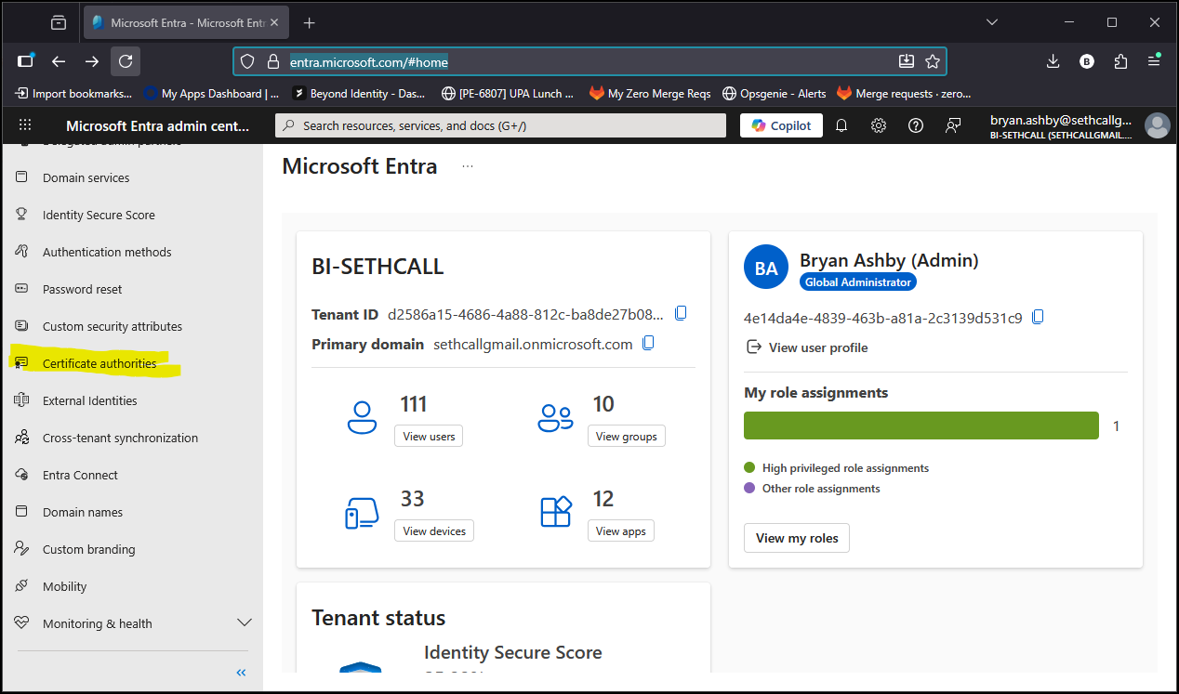Click the View users button
Image resolution: width=1179 pixels, height=694 pixels.
429,437
